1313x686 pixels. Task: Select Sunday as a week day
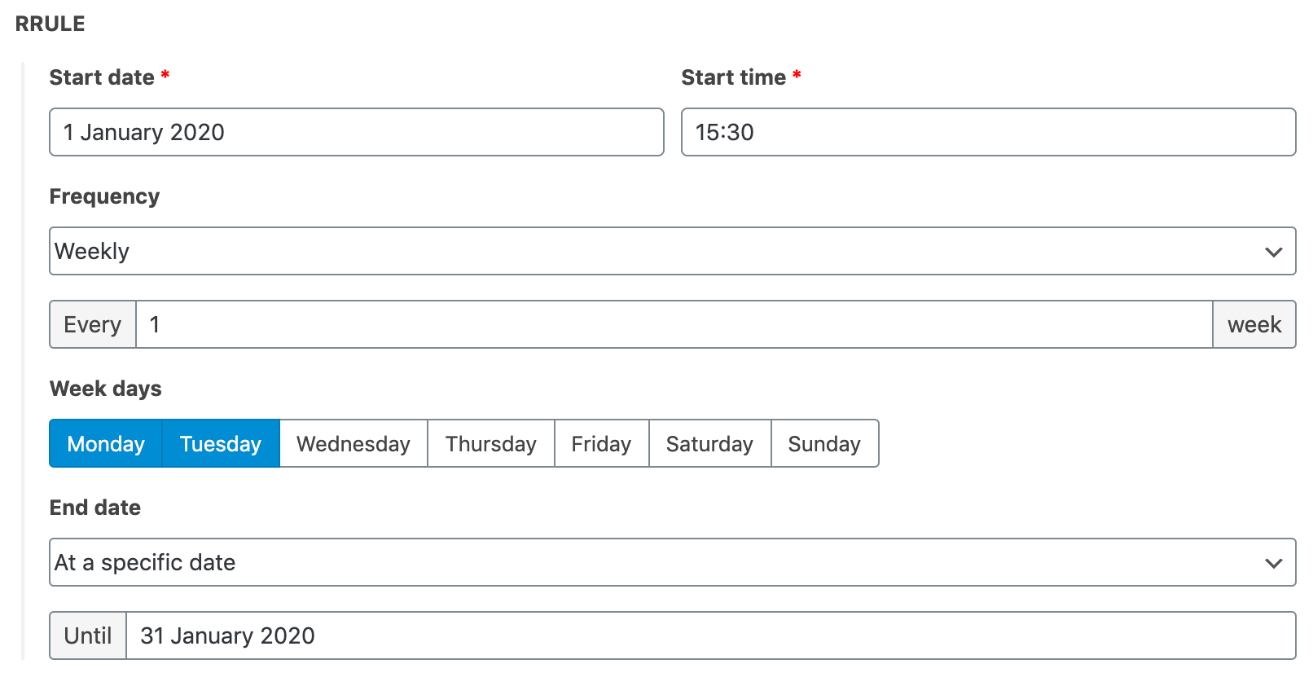pos(824,443)
